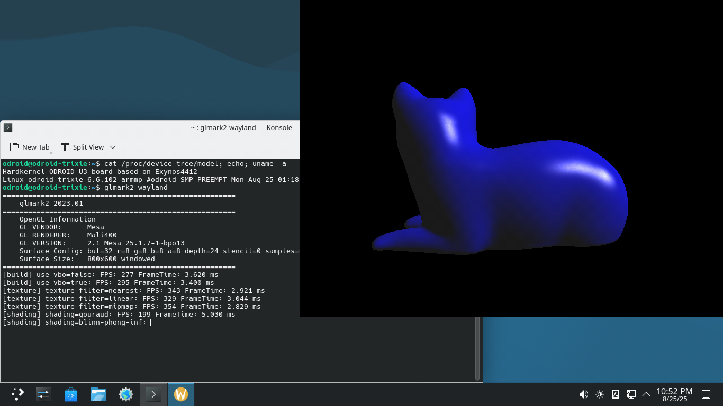723x406 pixels.
Task: Click the New Tab button
Action: tap(30, 147)
